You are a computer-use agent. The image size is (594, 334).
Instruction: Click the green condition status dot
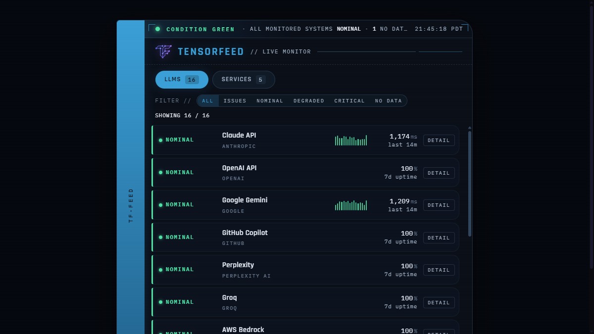coord(157,29)
